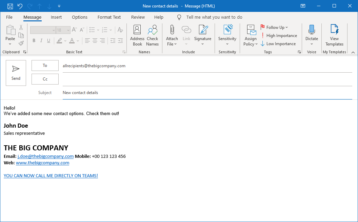Open Customize Quick Access Toolbar menu
The height and width of the screenshot is (222, 358).
point(59,6)
